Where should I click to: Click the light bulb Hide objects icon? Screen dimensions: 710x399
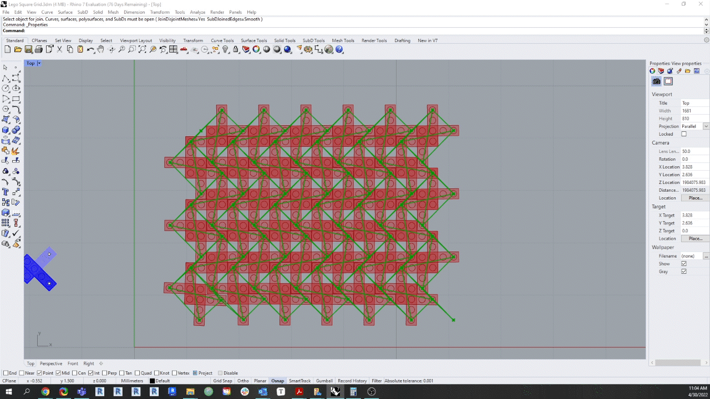(226, 49)
